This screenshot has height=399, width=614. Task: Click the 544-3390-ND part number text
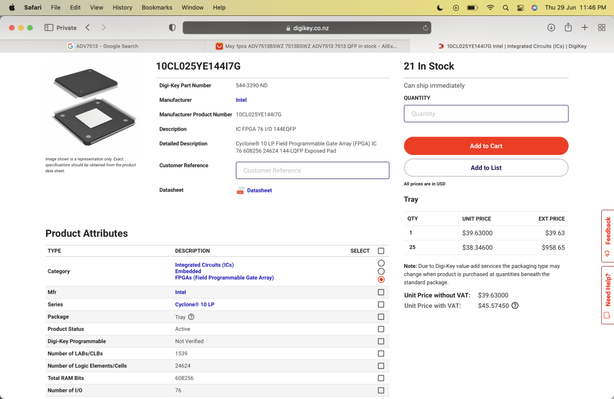[x=252, y=85]
